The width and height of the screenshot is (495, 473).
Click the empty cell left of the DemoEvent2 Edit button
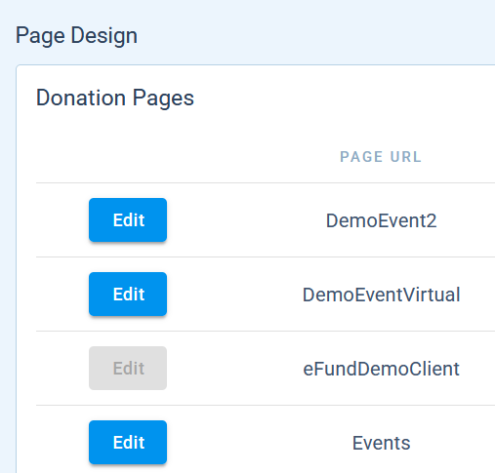pyautogui.click(x=62, y=220)
